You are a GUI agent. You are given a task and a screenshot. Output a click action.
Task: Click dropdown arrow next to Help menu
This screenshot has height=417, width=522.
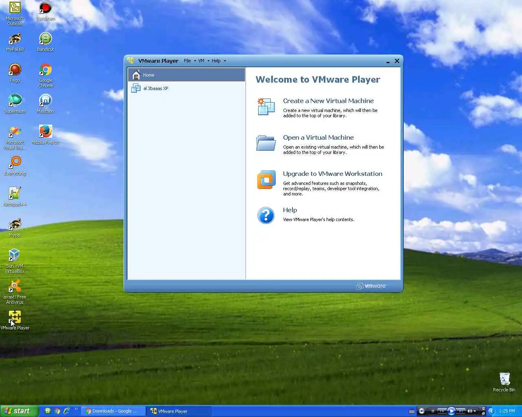click(225, 61)
